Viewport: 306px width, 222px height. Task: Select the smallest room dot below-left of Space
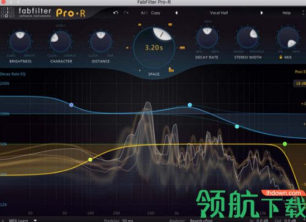pos(140,70)
